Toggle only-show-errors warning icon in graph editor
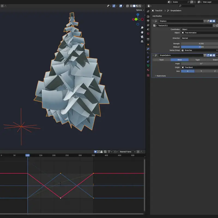 (101, 152)
